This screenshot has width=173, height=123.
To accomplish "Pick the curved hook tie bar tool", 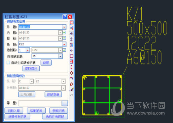I will pos(71,78).
